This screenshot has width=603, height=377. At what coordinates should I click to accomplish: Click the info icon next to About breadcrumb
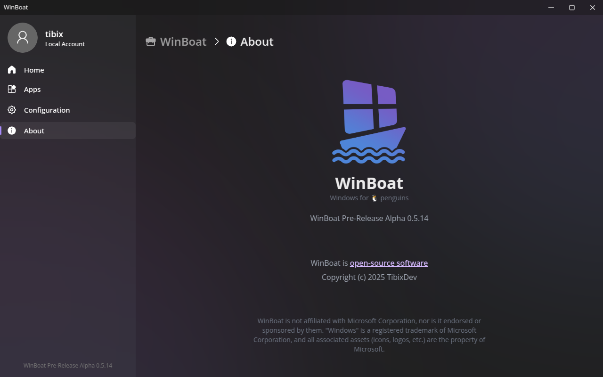coord(231,41)
